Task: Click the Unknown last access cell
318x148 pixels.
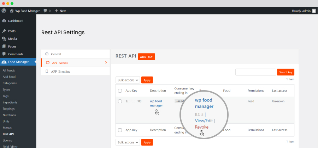Action: [278, 101]
